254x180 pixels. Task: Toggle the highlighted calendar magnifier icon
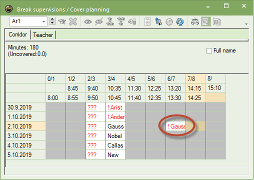[x=206, y=21]
